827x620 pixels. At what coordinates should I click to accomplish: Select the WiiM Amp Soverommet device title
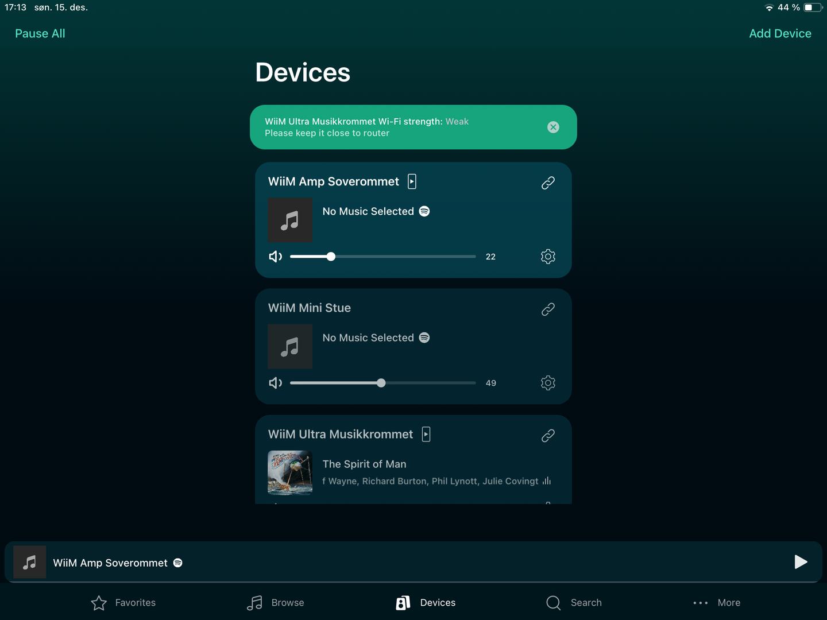334,181
